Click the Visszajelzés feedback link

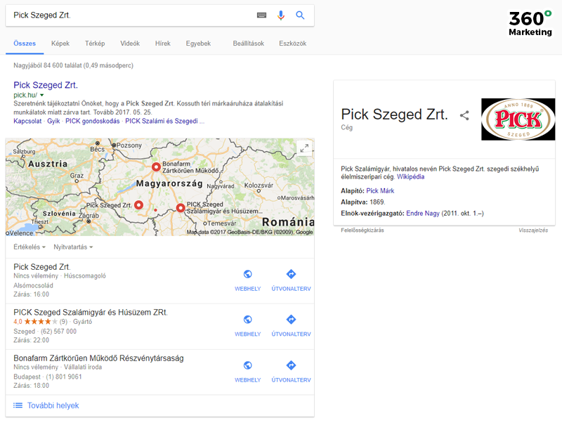click(x=533, y=230)
